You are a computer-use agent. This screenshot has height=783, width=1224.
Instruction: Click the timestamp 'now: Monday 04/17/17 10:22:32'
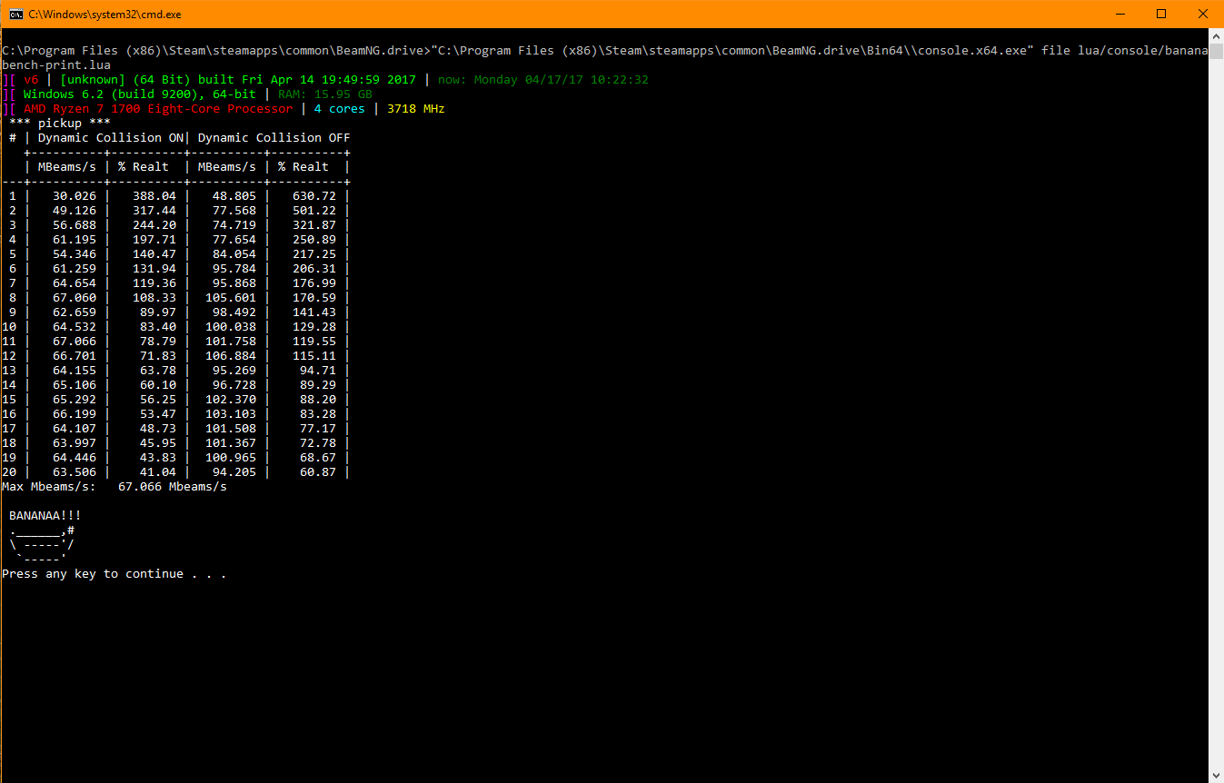coord(543,80)
